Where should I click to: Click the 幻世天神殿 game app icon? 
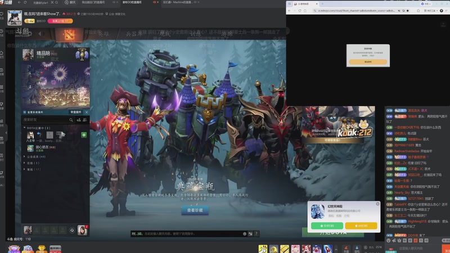(x=318, y=212)
